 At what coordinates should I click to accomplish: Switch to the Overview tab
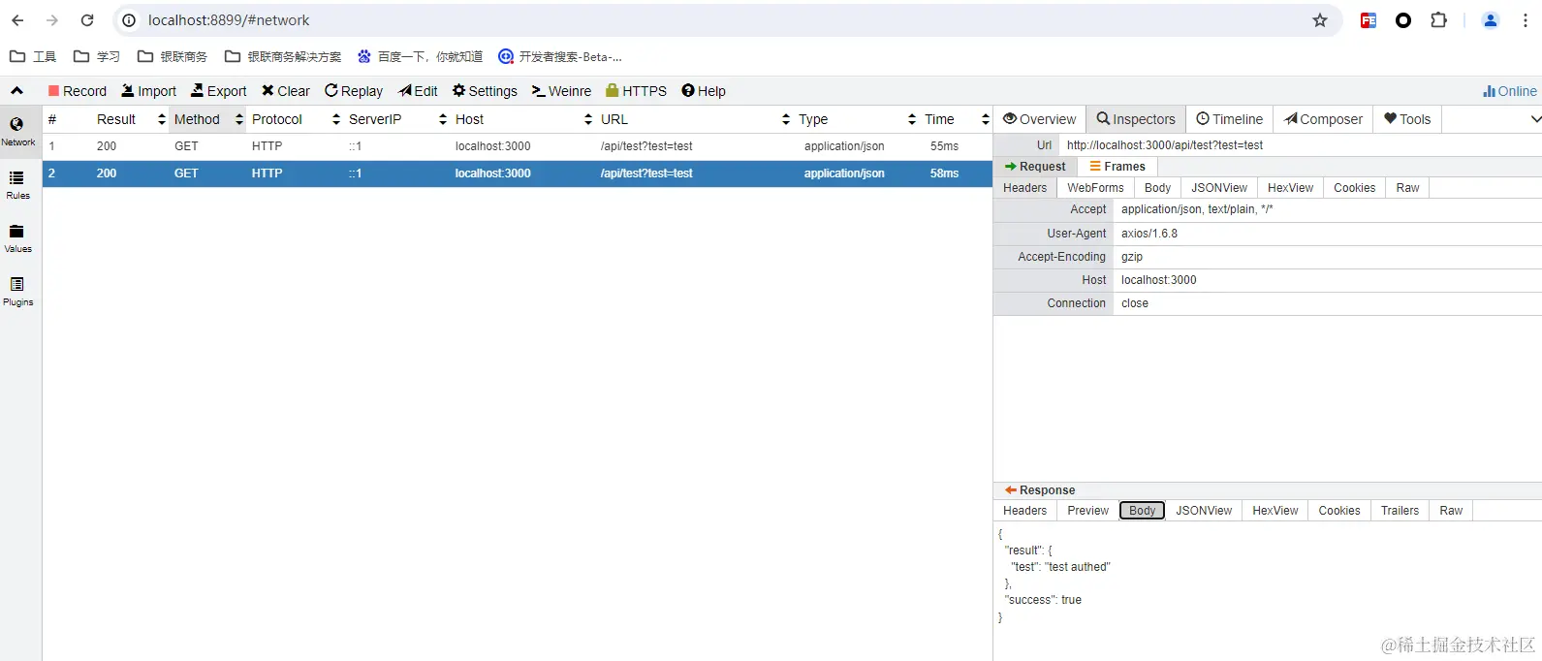pyautogui.click(x=1039, y=119)
